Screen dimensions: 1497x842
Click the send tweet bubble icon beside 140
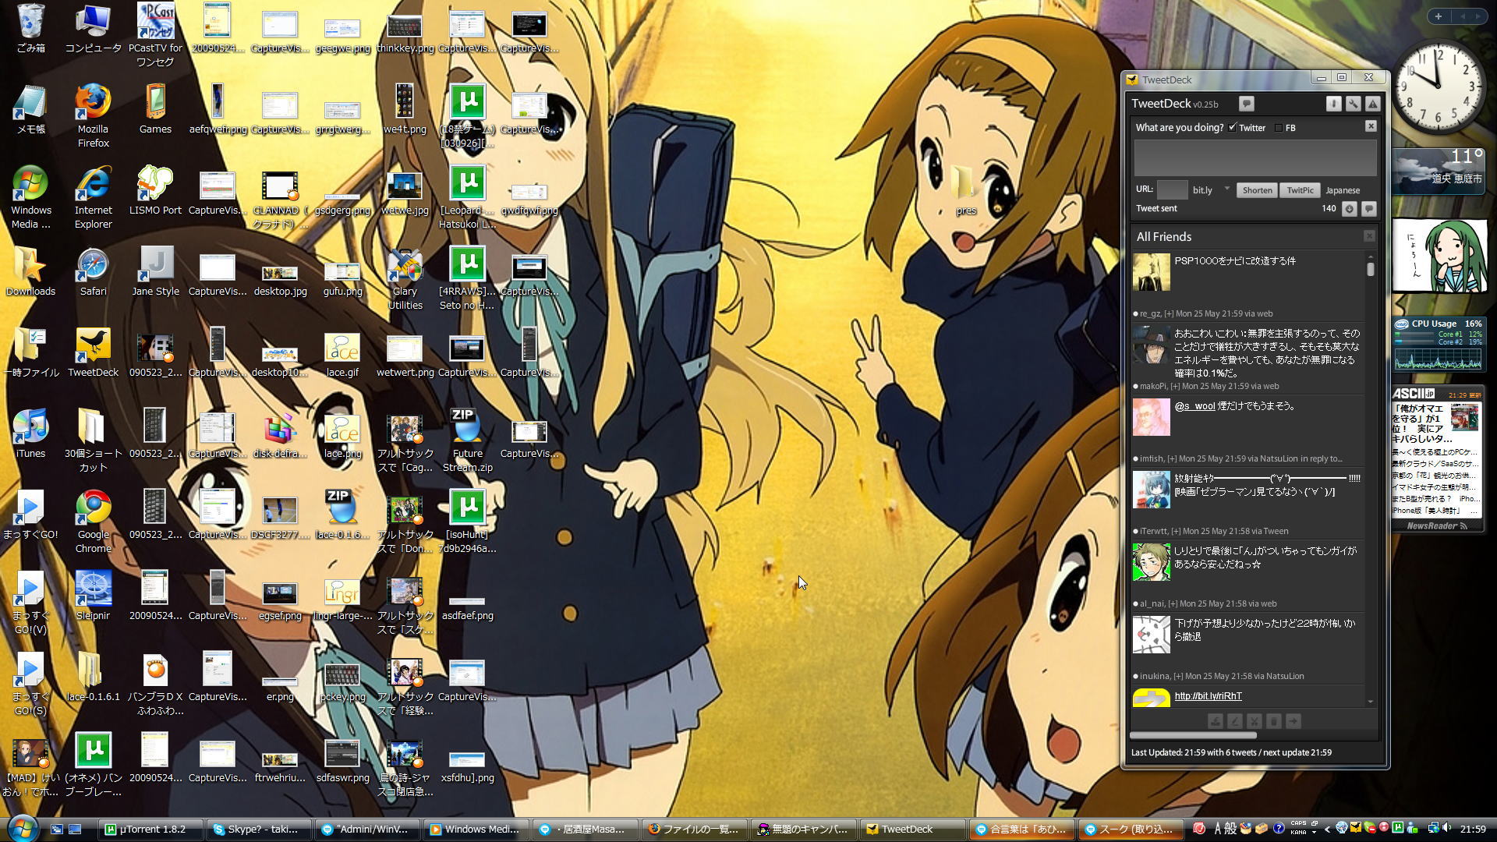(x=1368, y=209)
